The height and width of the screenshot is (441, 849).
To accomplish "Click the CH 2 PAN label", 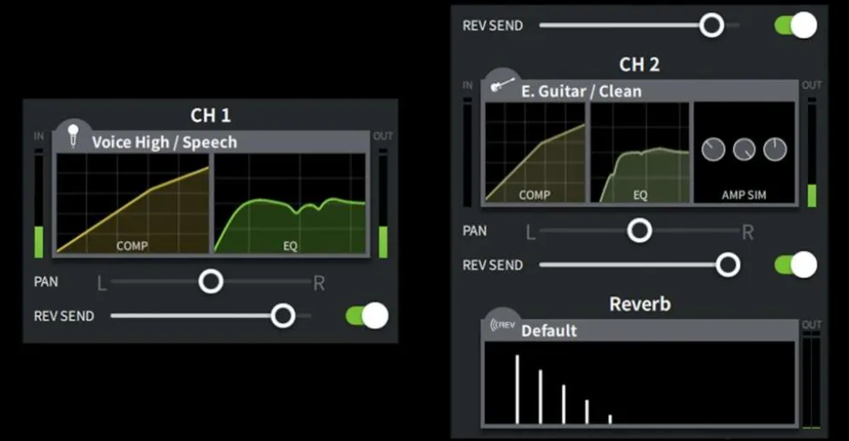I will point(475,231).
